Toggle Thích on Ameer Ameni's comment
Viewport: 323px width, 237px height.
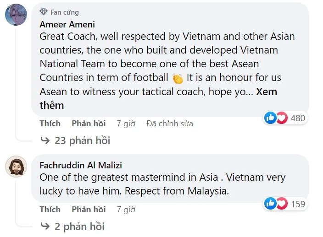pyautogui.click(x=50, y=124)
